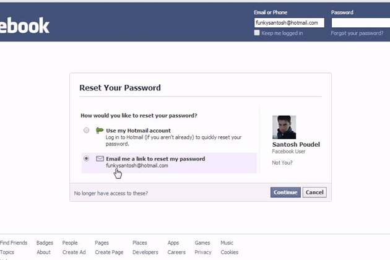Open the Forgot your password link

[357, 33]
